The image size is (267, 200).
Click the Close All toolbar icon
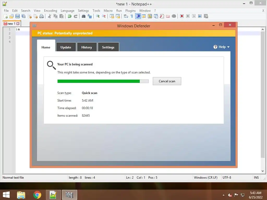(35, 16)
